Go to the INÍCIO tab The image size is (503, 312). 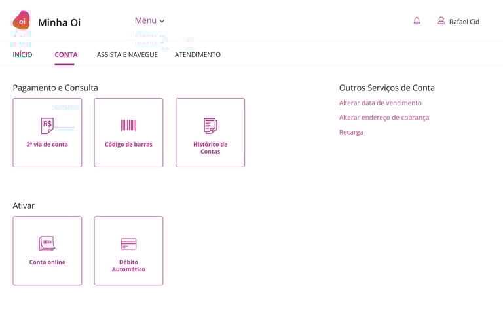[22, 54]
